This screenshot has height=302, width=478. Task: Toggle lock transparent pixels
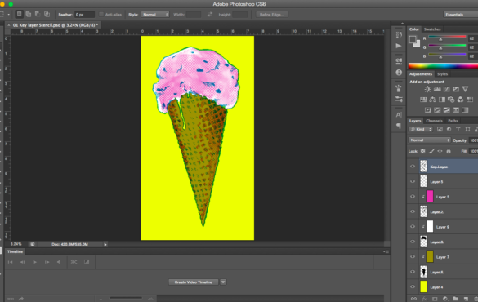pos(422,151)
